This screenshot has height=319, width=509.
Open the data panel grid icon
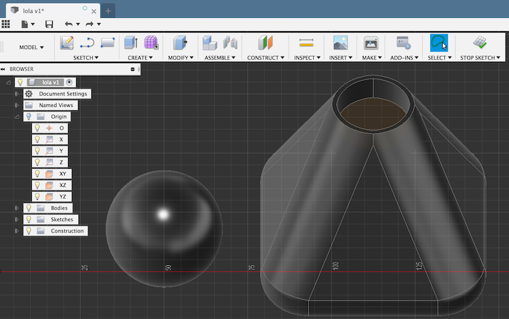pyautogui.click(x=6, y=24)
